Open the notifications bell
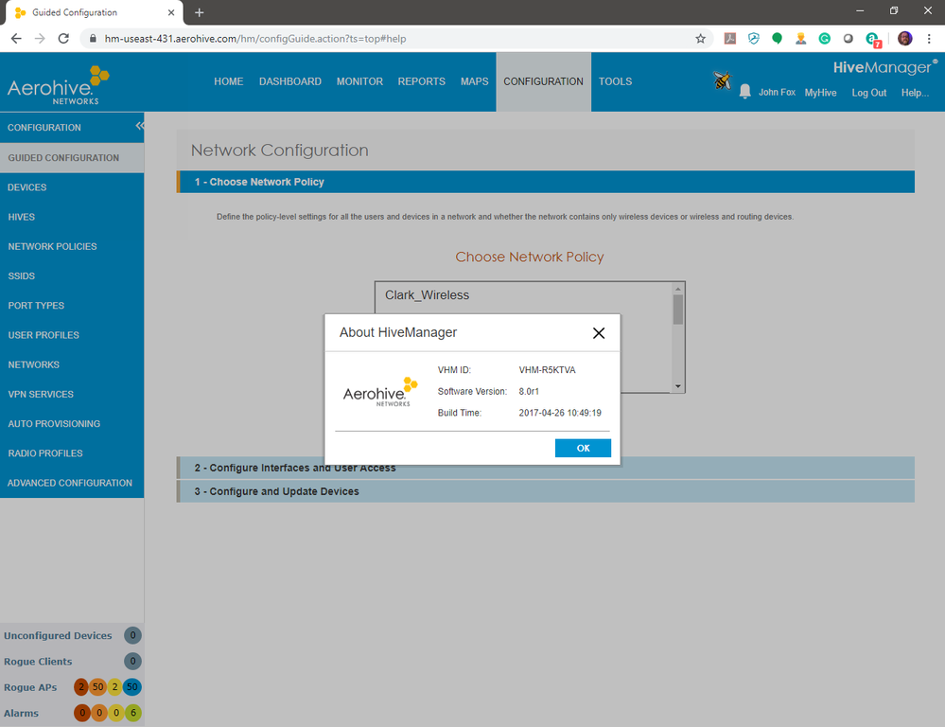945x727 pixels. (744, 92)
